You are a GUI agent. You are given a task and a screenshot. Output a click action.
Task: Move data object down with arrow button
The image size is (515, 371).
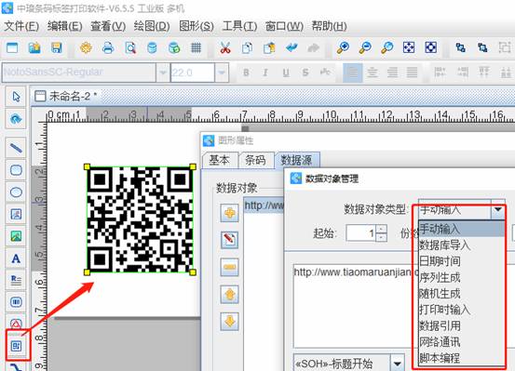[229, 322]
